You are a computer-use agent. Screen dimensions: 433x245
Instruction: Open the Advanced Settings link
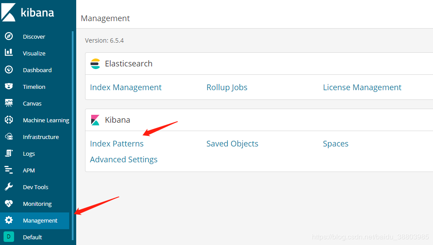pos(124,160)
